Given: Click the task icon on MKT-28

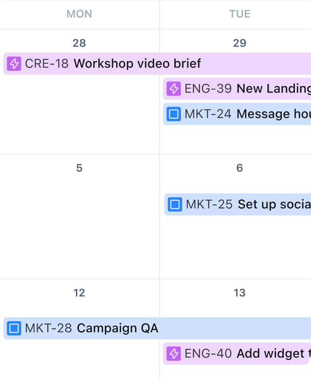Looking at the screenshot, I should pos(14,328).
